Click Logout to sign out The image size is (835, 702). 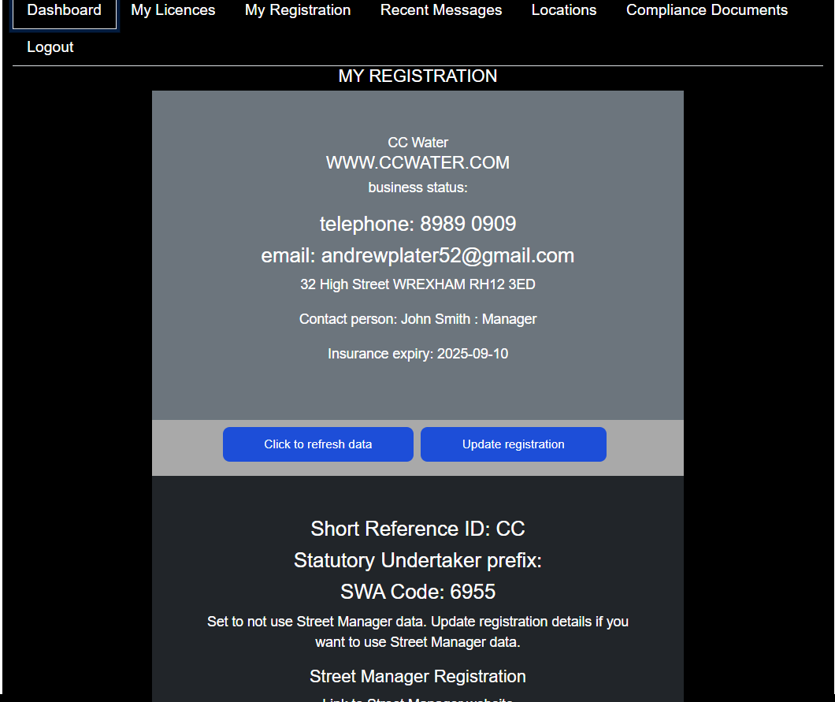point(50,46)
